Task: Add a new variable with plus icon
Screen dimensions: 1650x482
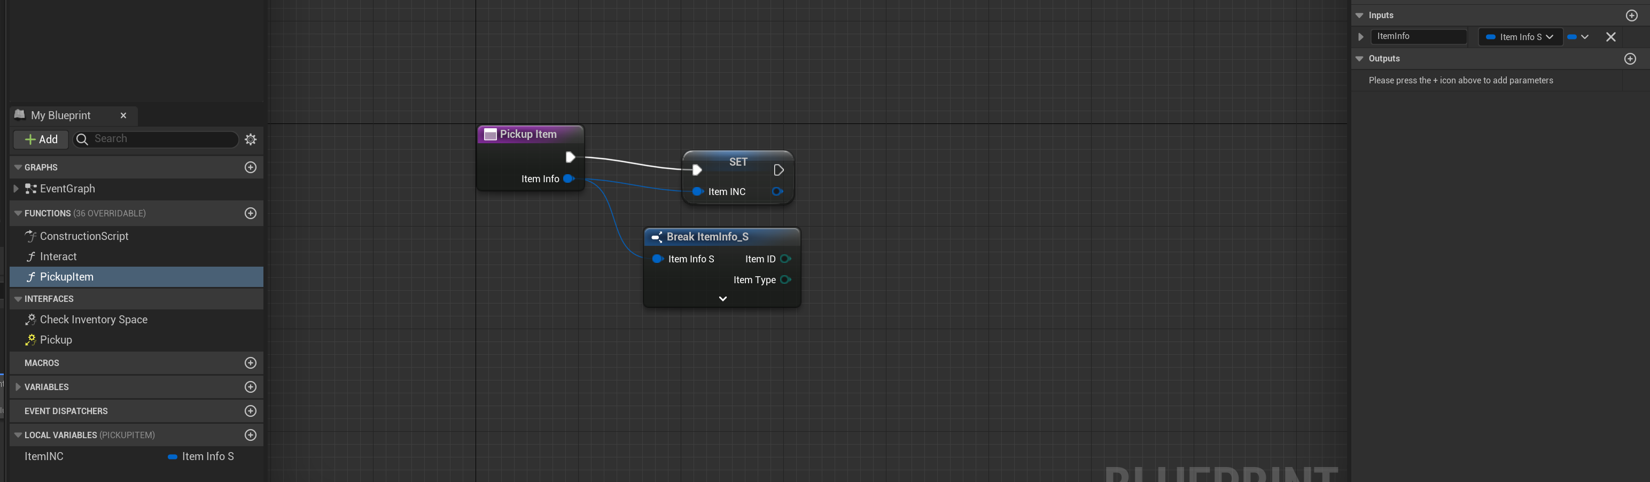Action: [251, 387]
